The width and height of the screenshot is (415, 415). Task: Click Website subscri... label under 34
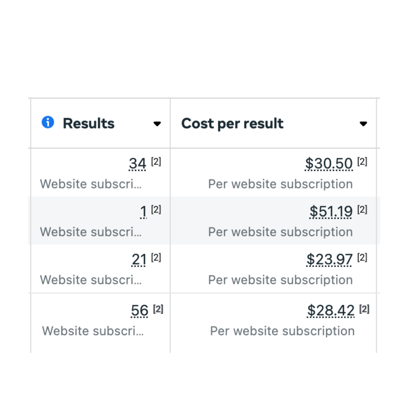coord(91,184)
